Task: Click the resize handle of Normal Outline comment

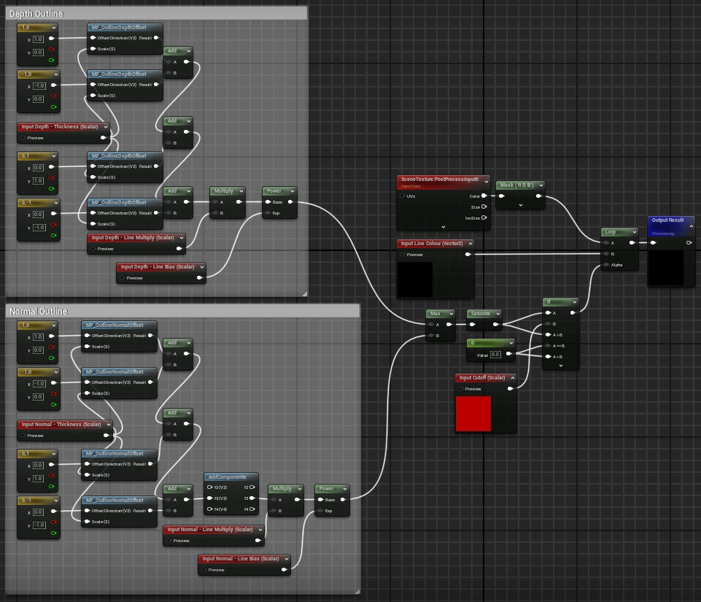Action: [357, 591]
